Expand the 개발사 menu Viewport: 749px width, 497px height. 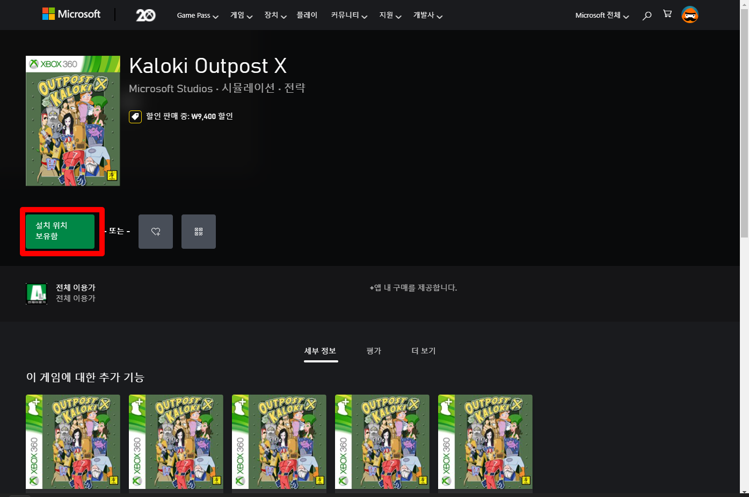pos(428,16)
